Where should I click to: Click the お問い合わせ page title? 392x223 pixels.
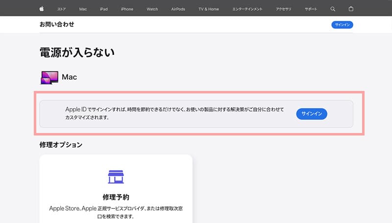[57, 24]
